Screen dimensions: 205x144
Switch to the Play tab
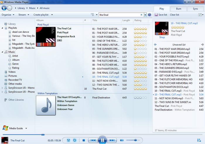tap(162, 9)
